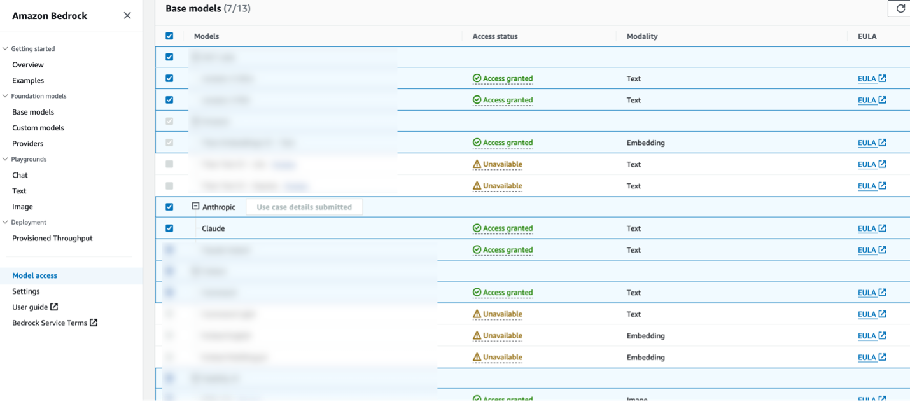The image size is (910, 404).
Task: Click the Access status column header
Action: tap(495, 36)
